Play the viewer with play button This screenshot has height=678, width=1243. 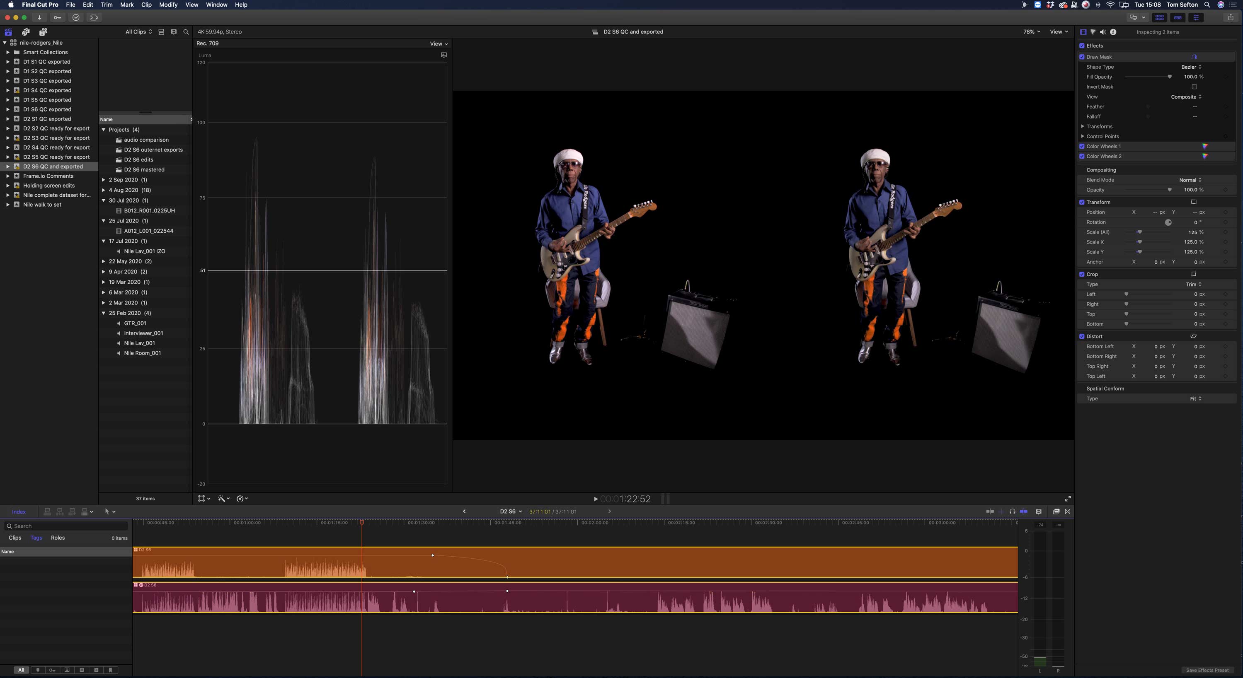pyautogui.click(x=596, y=499)
